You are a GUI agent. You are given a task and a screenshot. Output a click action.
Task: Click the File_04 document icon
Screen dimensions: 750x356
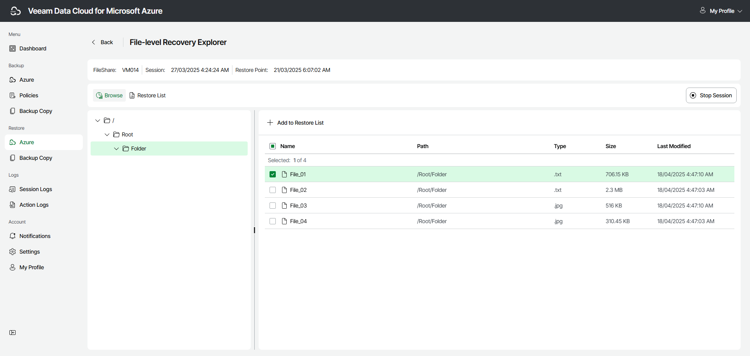coord(284,221)
